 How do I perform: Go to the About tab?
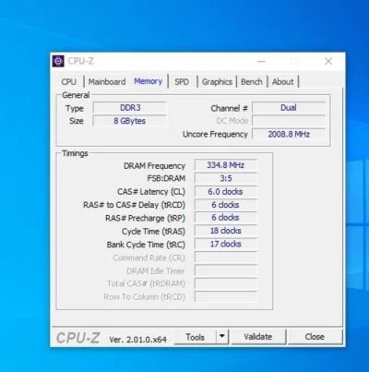pyautogui.click(x=282, y=82)
